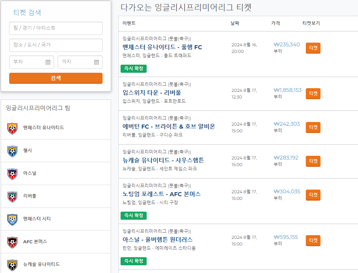
Task: Click 티켓 button for 맨체스터 유나이티드 - 풀햄 FC
Action: click(x=313, y=48)
